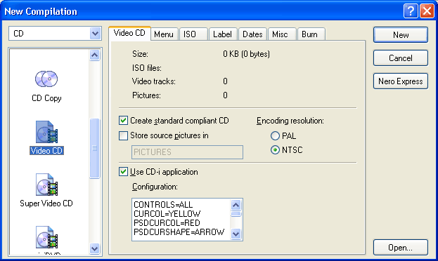Select the CD Copy compilation icon
The height and width of the screenshot is (261, 438).
(x=46, y=79)
